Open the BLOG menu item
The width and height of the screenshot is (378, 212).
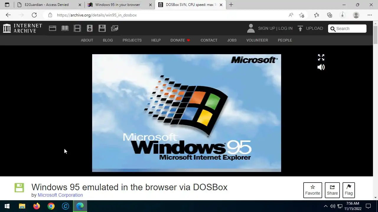coord(108,40)
